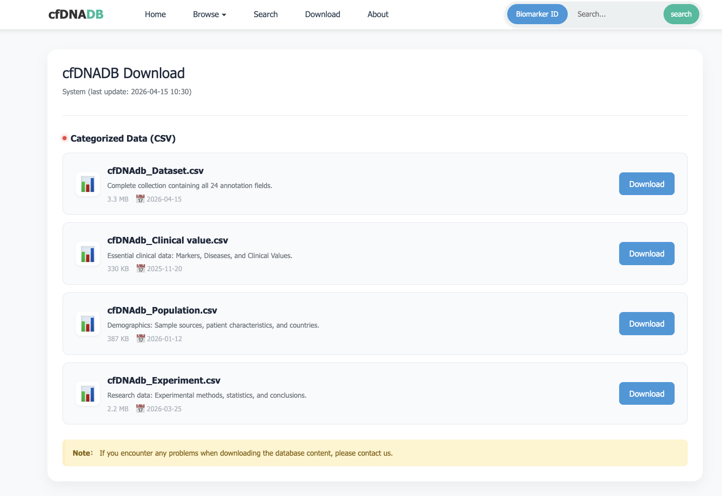Click the 24 annotation fields description
Screen dimensions: 722x496
tap(190, 185)
